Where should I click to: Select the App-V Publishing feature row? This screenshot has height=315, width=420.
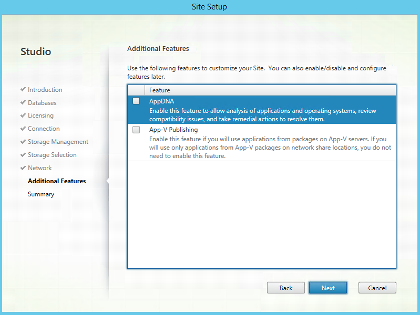click(263, 143)
